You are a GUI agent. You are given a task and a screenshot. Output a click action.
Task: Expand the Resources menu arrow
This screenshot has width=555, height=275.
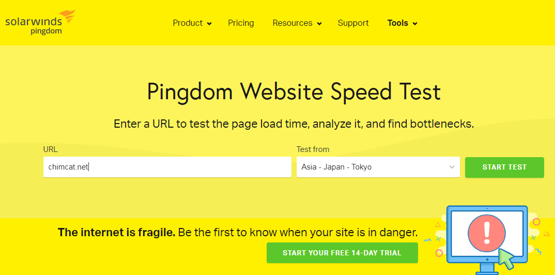[x=319, y=24]
